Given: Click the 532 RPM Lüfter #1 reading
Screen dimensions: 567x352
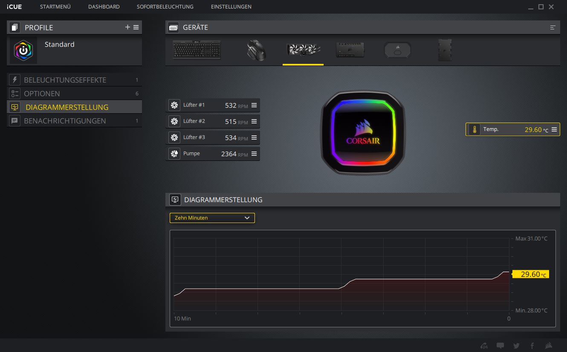Looking at the screenshot, I should pyautogui.click(x=236, y=106).
